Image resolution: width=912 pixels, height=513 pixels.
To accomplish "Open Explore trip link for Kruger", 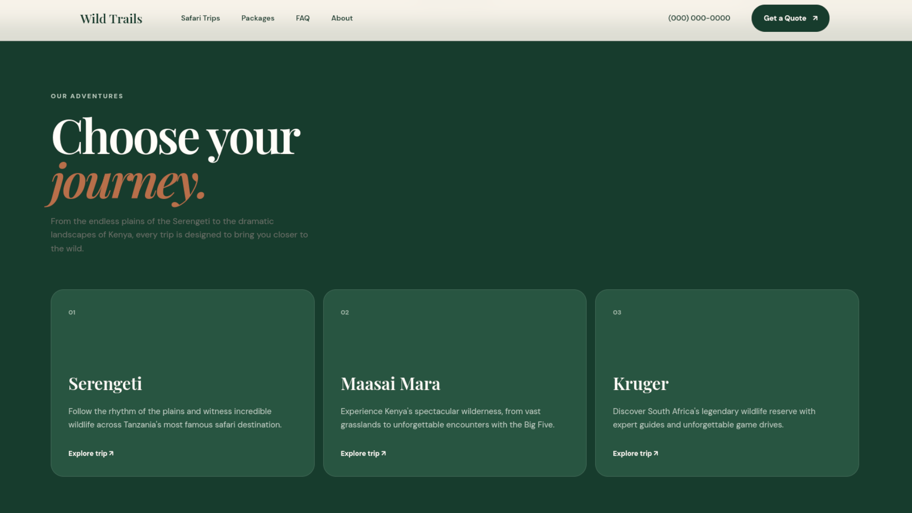I will click(x=635, y=453).
